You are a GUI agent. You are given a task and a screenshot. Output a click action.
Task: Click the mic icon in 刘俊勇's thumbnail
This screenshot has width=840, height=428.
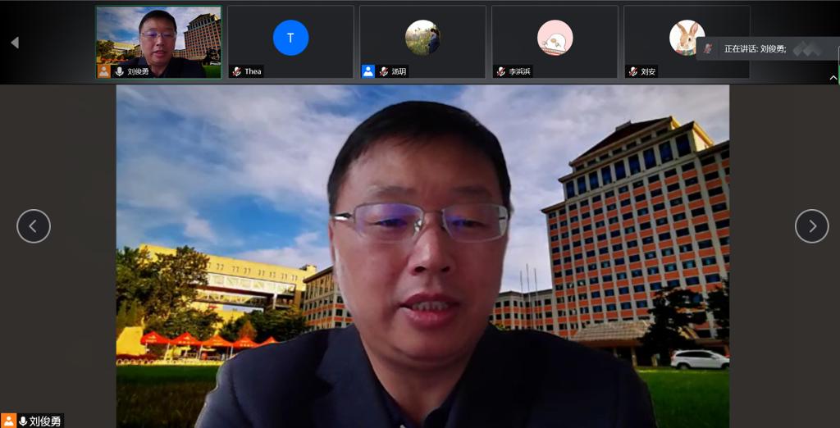119,71
